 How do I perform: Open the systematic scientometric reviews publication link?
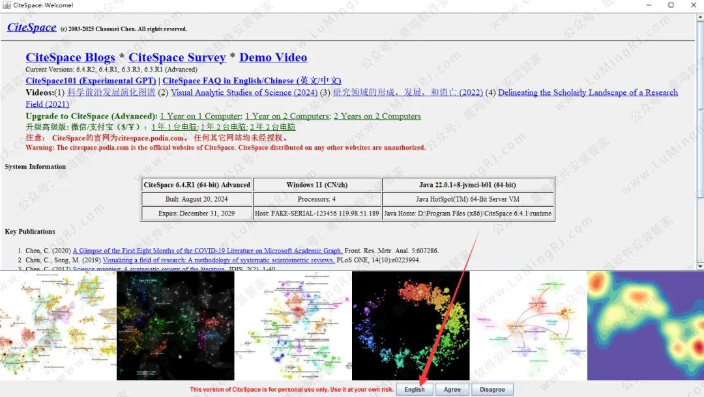coord(218,260)
